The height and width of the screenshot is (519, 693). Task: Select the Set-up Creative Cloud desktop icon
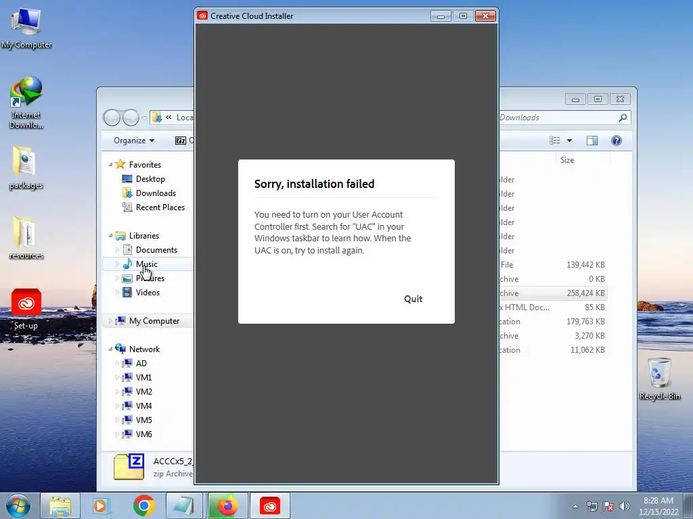click(26, 309)
